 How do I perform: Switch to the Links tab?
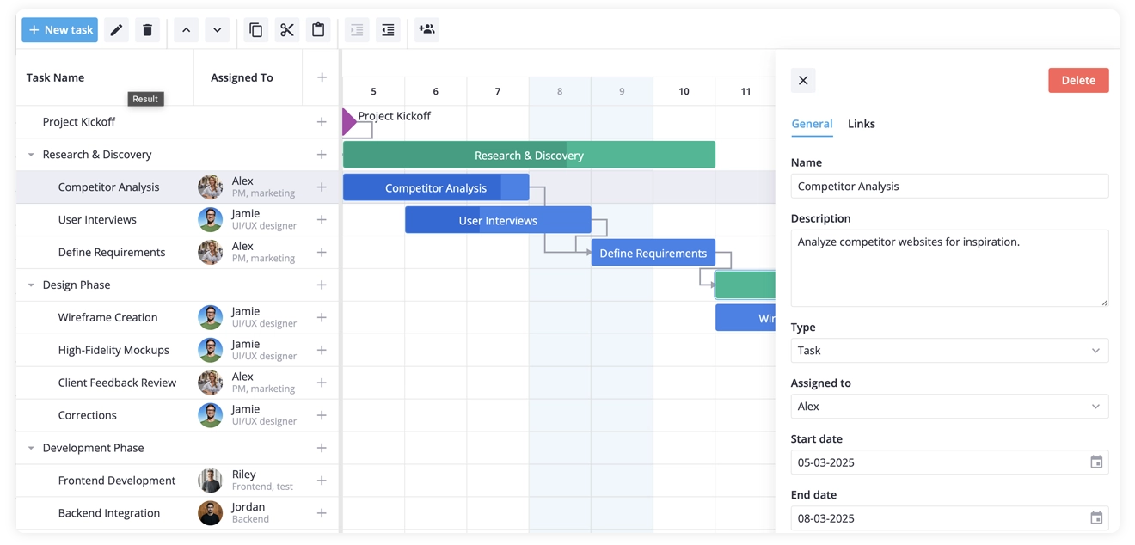pos(861,124)
